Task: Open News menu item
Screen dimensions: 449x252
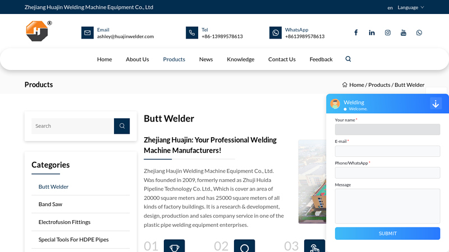Action: point(206,59)
